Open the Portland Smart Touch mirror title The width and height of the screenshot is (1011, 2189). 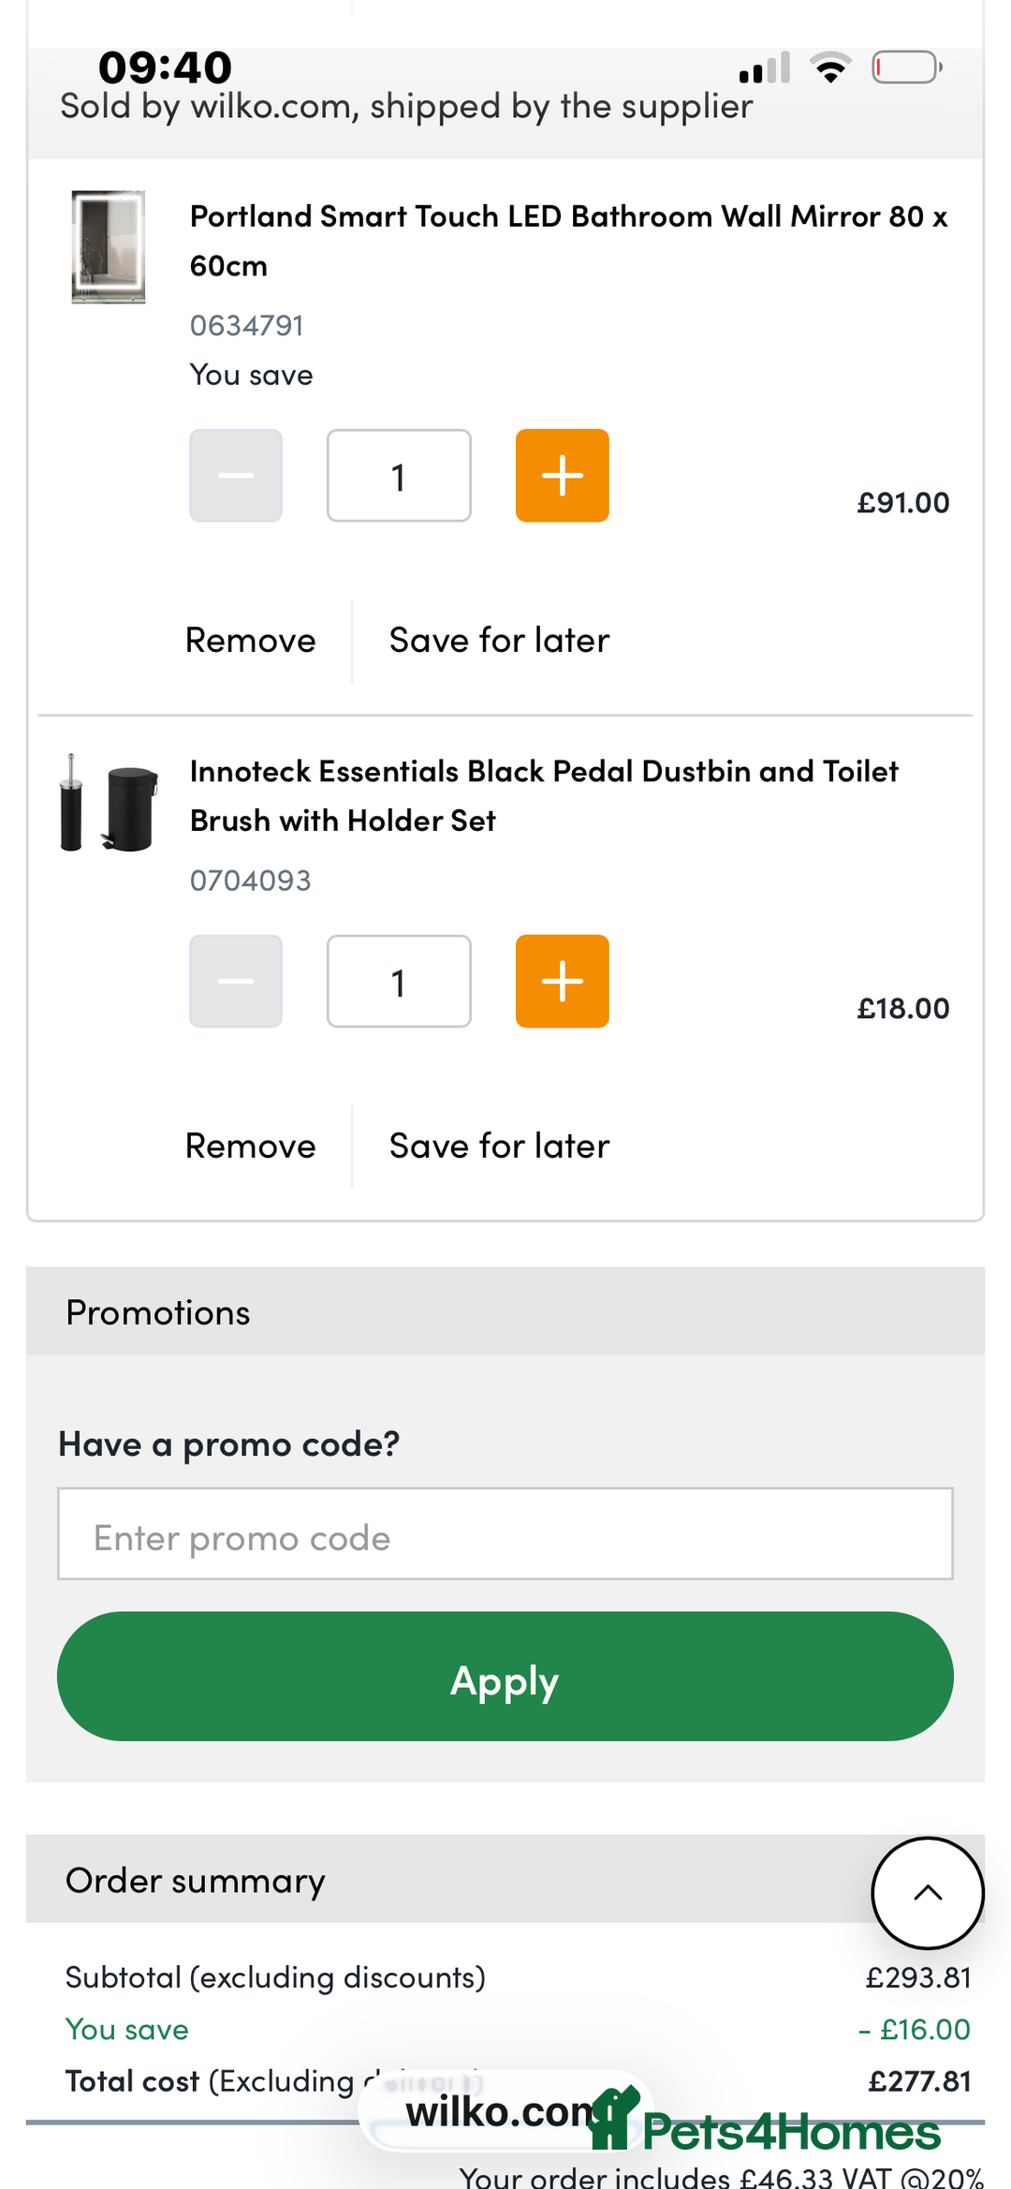568,241
